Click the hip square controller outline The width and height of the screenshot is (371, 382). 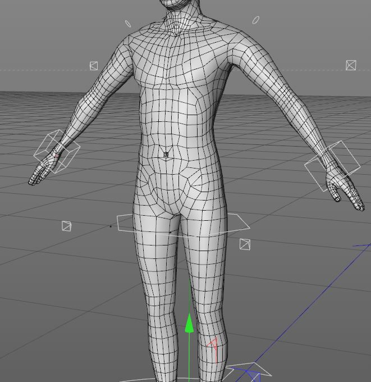[184, 225]
